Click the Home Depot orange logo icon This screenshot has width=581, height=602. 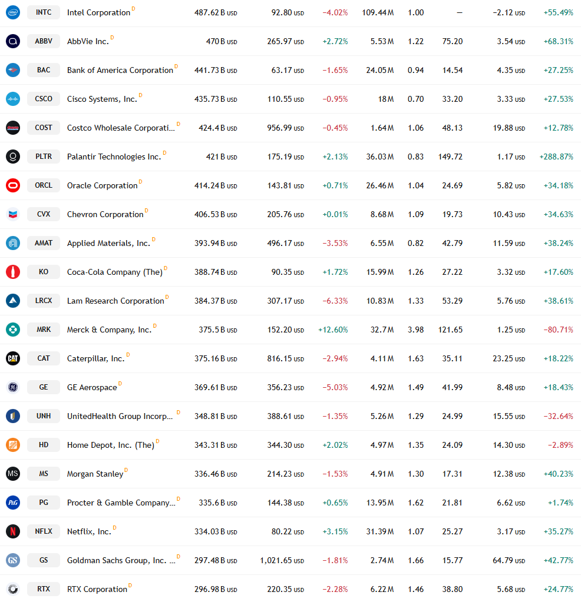click(13, 445)
